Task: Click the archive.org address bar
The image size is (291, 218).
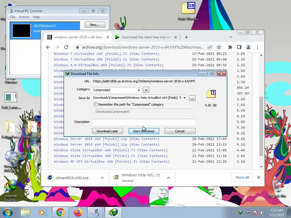Action: point(143,47)
